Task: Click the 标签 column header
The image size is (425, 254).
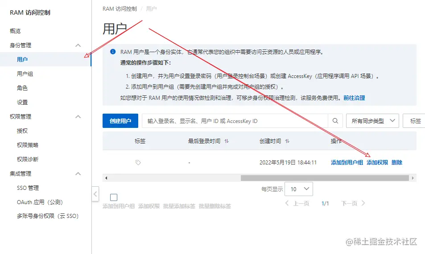Action: (140, 141)
